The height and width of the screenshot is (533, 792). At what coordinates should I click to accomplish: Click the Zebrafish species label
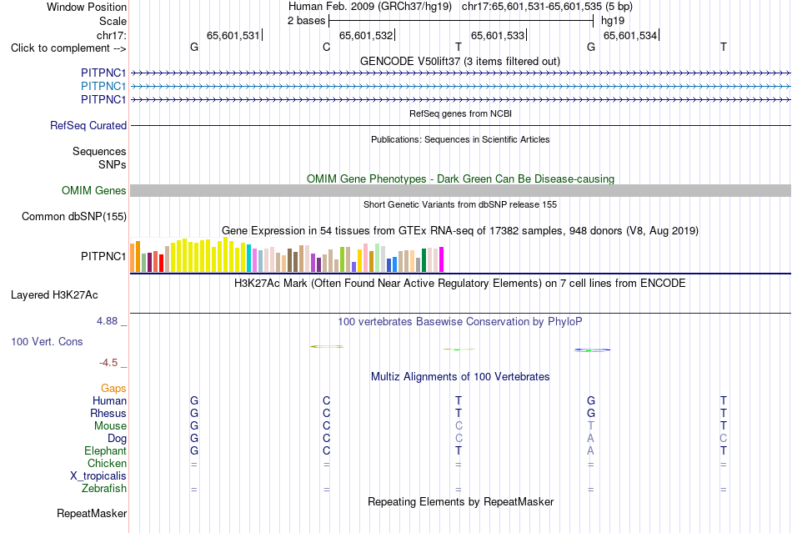(x=104, y=489)
